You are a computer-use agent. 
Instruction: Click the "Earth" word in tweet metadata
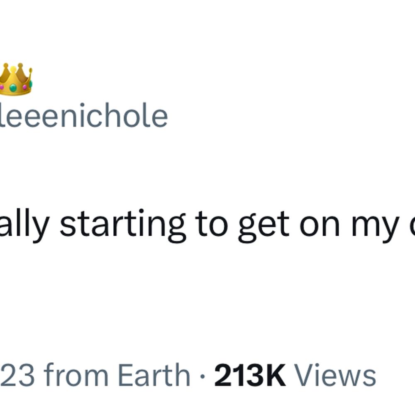(x=154, y=375)
